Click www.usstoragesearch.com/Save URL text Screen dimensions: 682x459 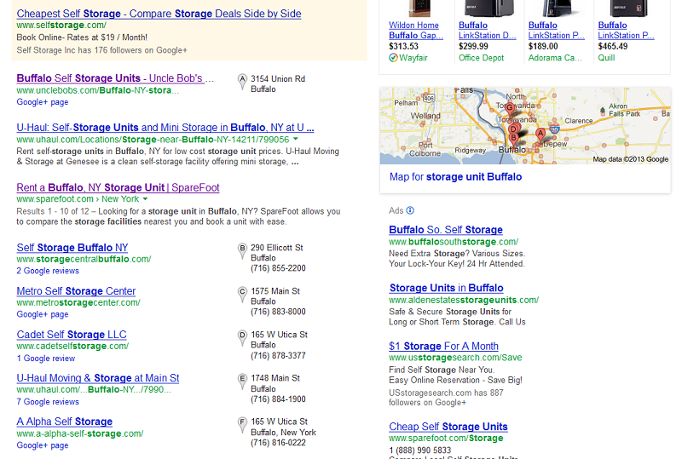pyautogui.click(x=455, y=358)
